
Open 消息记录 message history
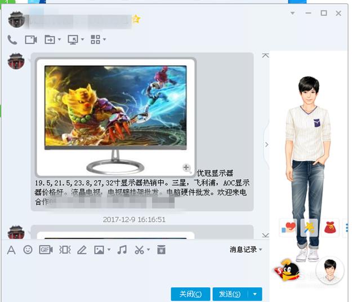243,250
